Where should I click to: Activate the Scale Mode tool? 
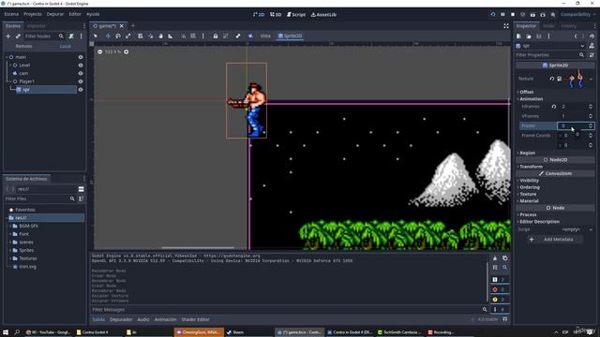coord(128,36)
